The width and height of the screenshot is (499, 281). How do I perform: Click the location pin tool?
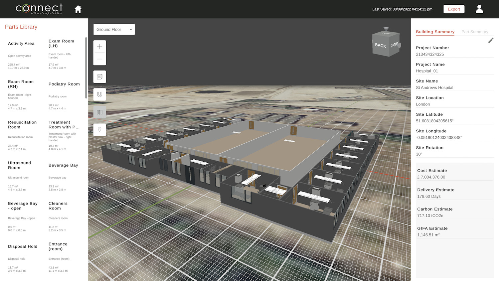point(99,130)
